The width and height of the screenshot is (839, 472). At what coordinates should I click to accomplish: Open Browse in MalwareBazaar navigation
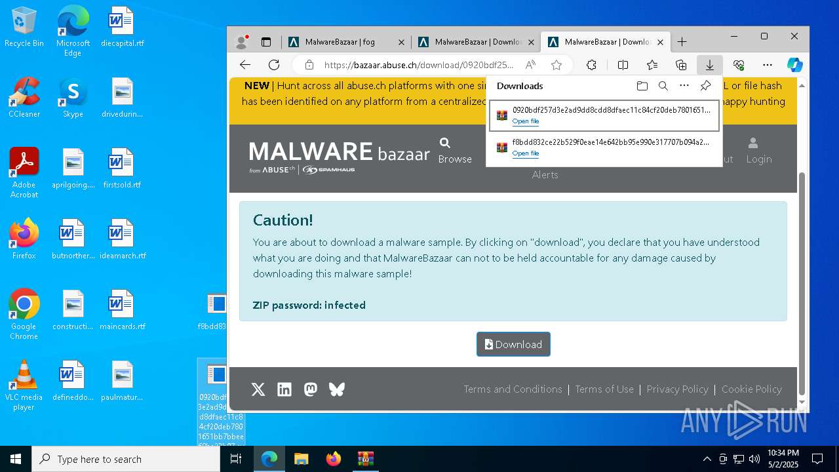455,151
